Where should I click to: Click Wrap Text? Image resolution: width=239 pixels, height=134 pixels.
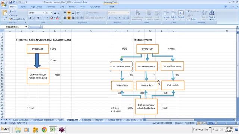(x=91, y=13)
